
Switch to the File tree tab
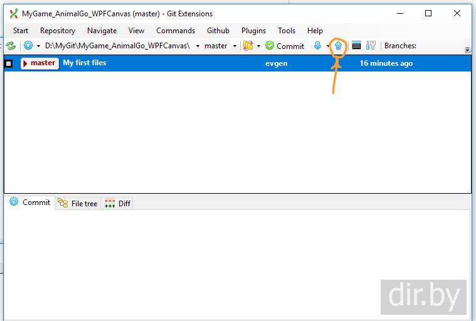pos(78,203)
